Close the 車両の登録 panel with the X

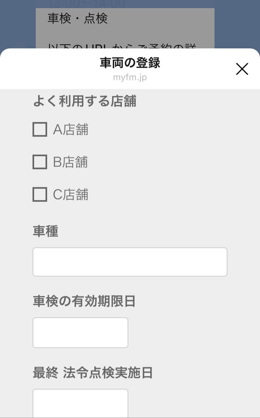click(x=242, y=69)
